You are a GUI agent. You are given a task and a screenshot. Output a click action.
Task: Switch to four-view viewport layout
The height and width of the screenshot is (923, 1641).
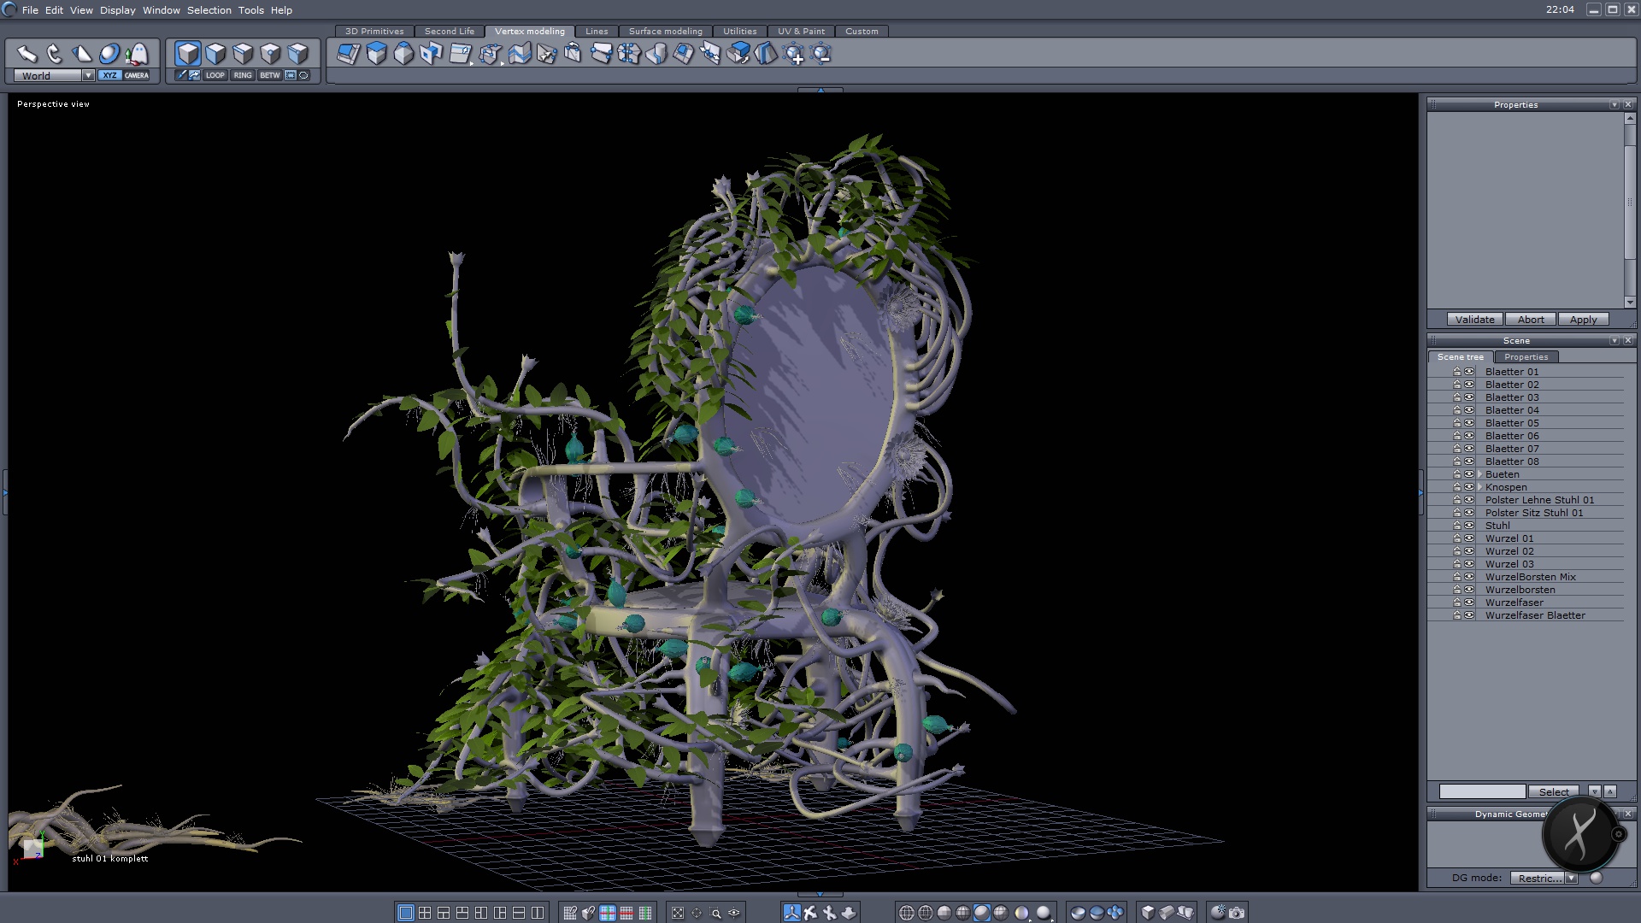click(425, 913)
